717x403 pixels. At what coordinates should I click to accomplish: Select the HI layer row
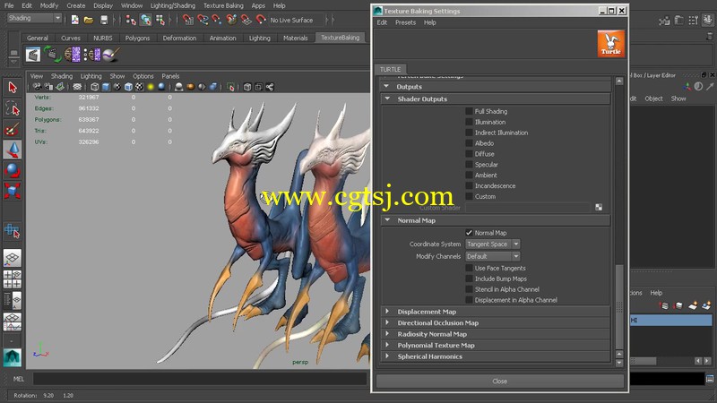pyautogui.click(x=670, y=321)
